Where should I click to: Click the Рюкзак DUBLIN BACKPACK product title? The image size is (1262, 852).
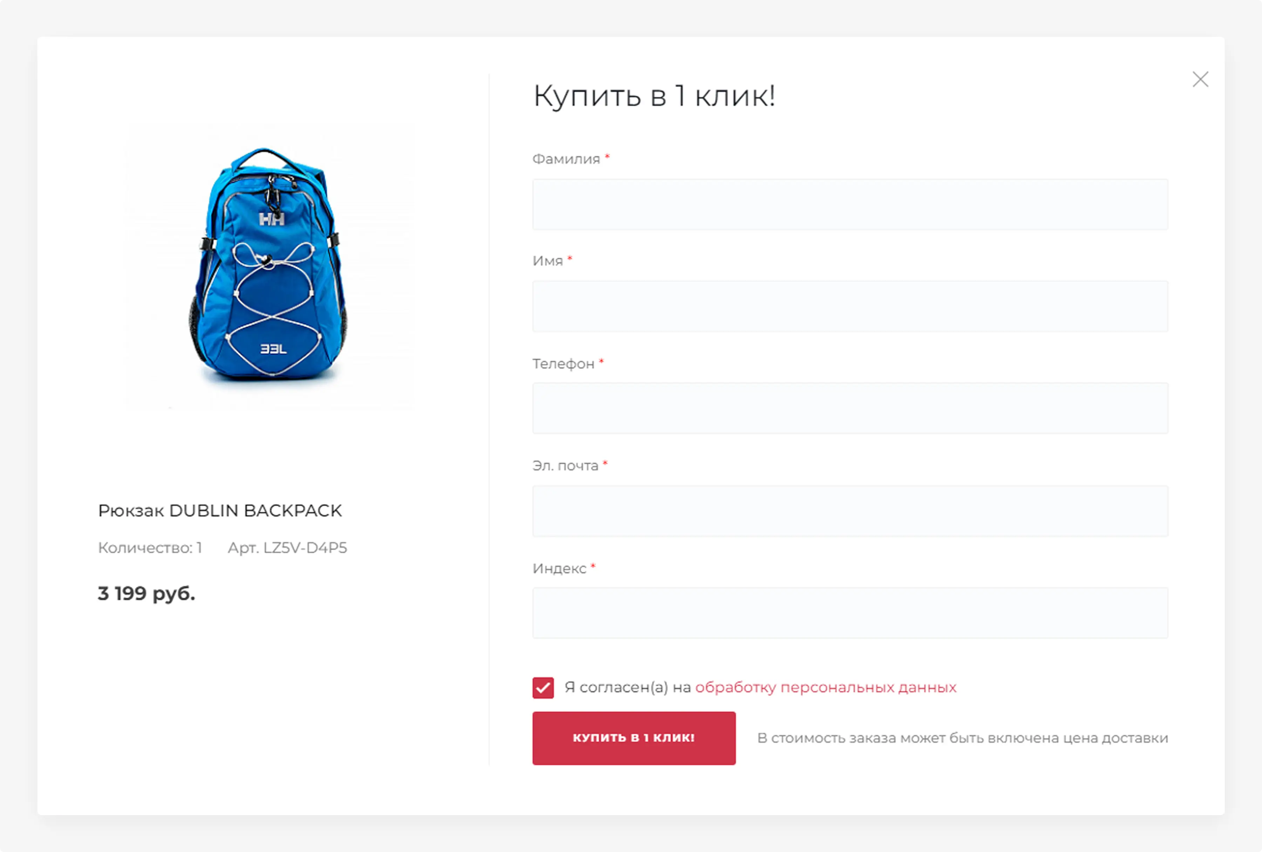pyautogui.click(x=220, y=510)
